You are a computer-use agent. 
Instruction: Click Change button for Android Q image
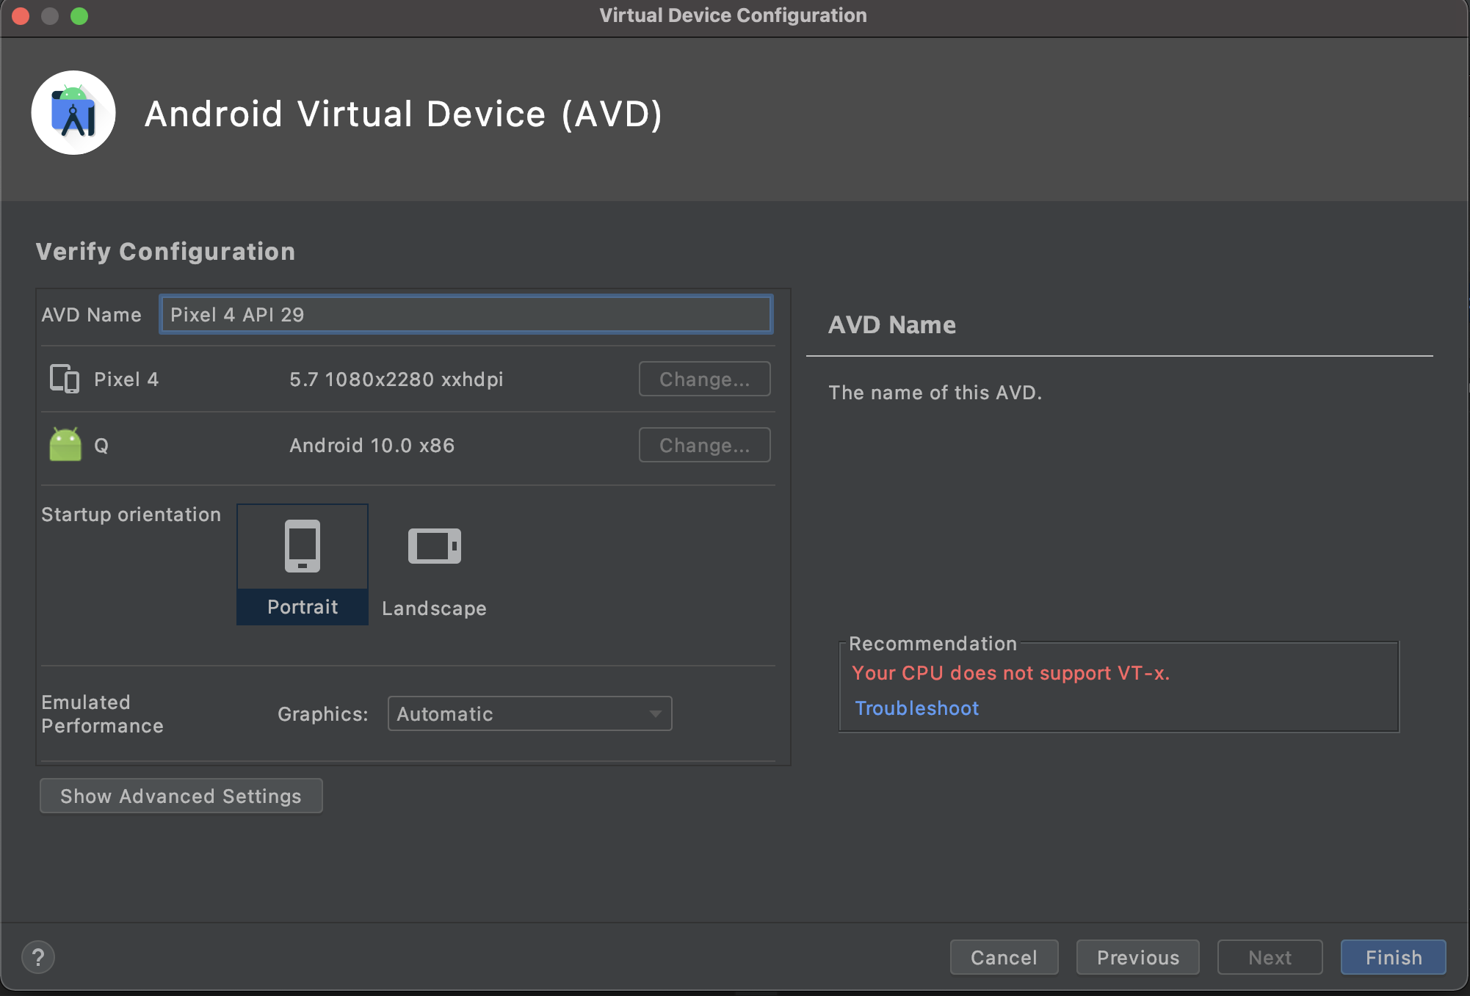705,445
